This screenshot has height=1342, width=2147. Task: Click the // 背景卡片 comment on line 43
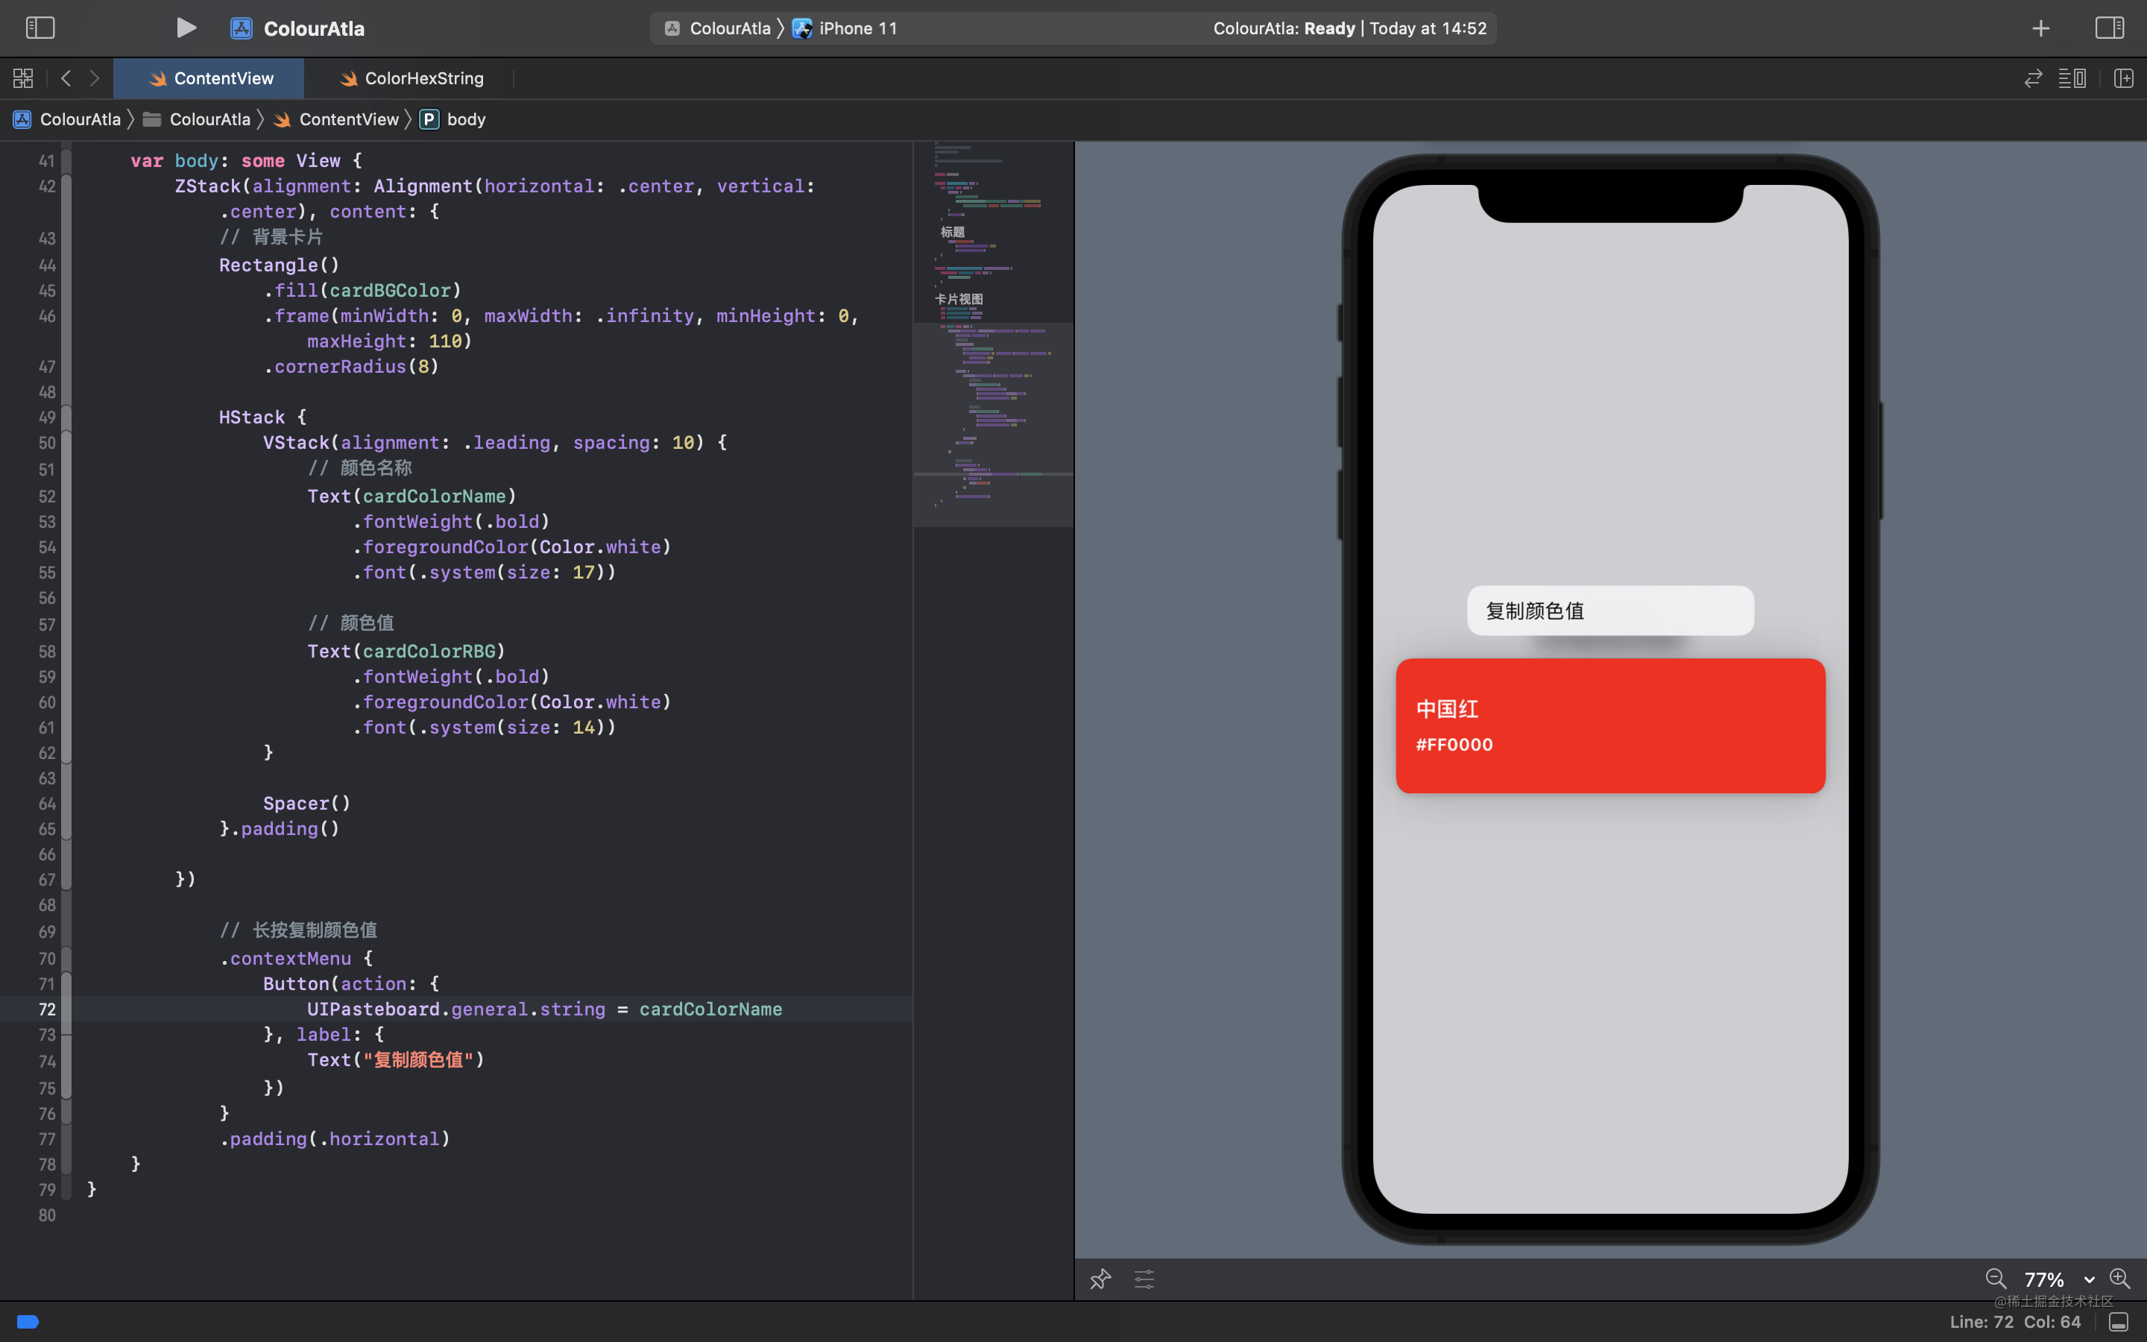coord(271,237)
